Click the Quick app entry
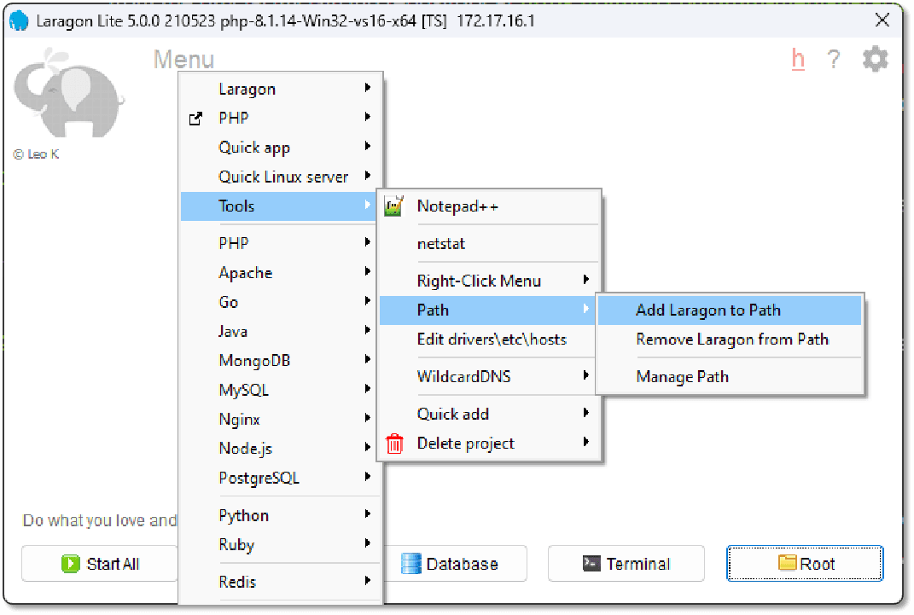The width and height of the screenshot is (914, 615). point(280,148)
